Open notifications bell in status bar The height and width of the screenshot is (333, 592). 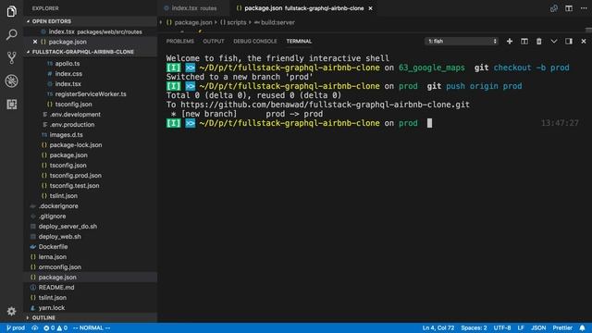(x=582, y=327)
